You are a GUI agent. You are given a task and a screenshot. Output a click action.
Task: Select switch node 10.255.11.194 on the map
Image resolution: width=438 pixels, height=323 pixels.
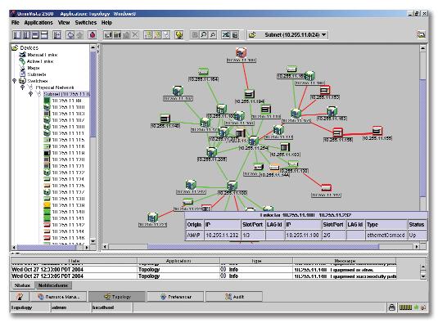pos(249,94)
